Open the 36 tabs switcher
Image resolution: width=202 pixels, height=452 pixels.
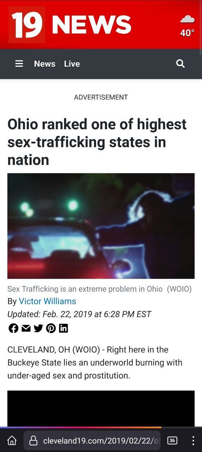(172, 440)
